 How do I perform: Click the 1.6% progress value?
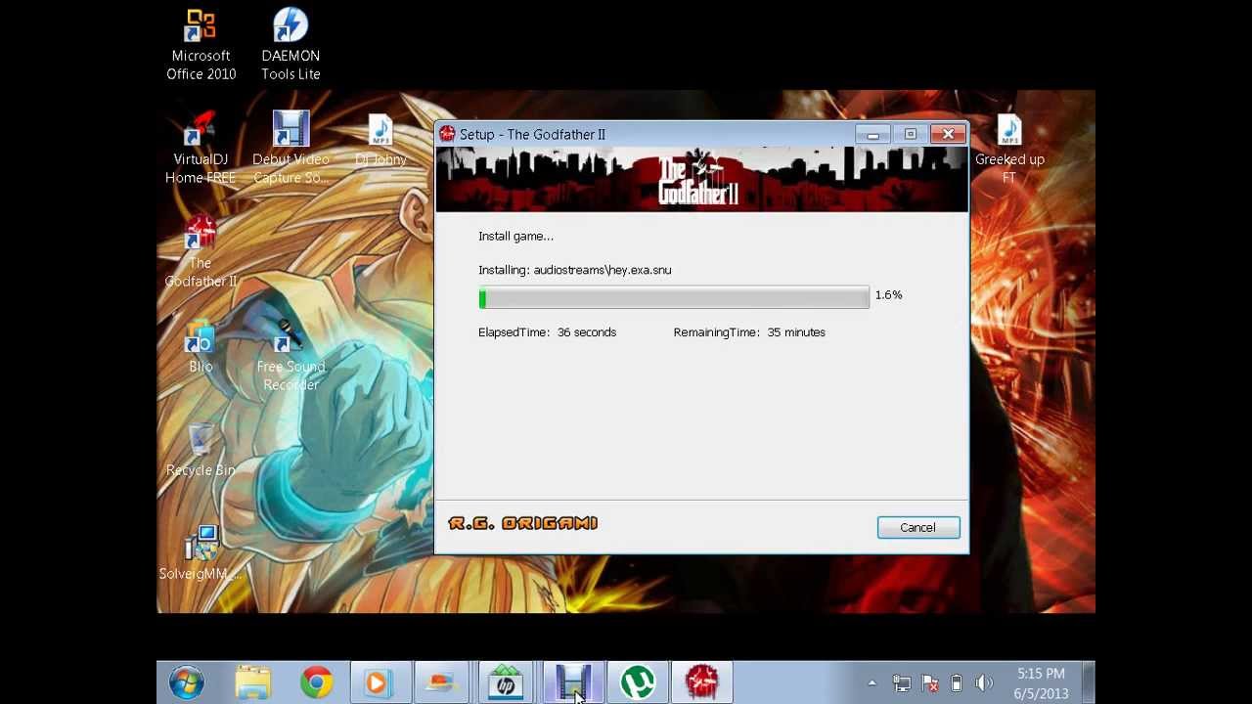point(888,294)
